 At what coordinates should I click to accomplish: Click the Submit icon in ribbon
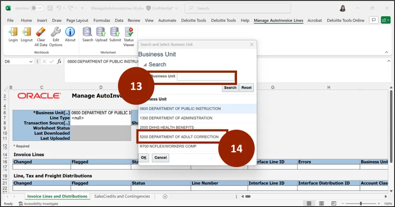[x=115, y=33]
